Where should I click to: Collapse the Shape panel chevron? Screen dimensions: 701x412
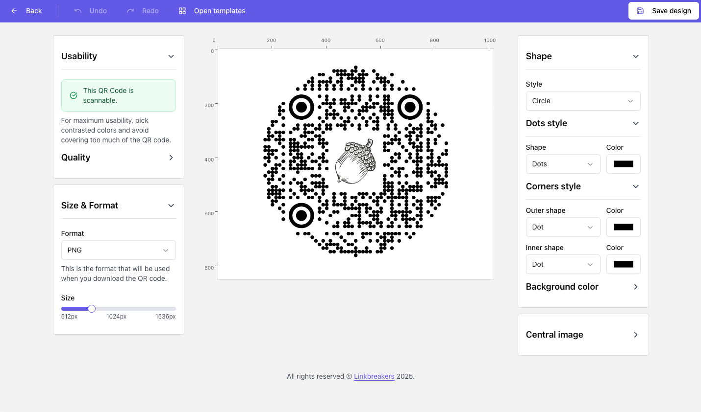pyautogui.click(x=636, y=56)
